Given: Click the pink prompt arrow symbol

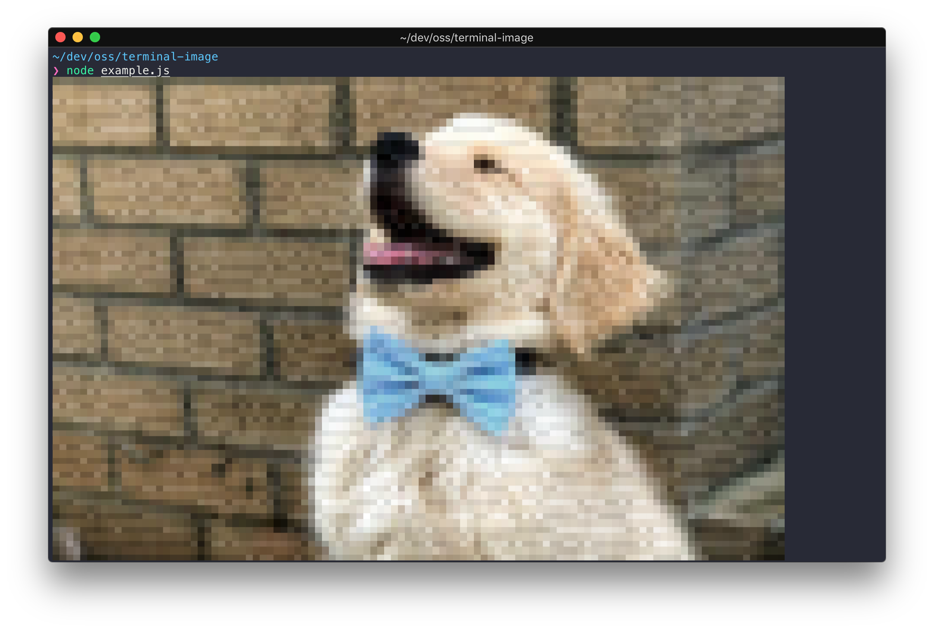Looking at the screenshot, I should [56, 71].
